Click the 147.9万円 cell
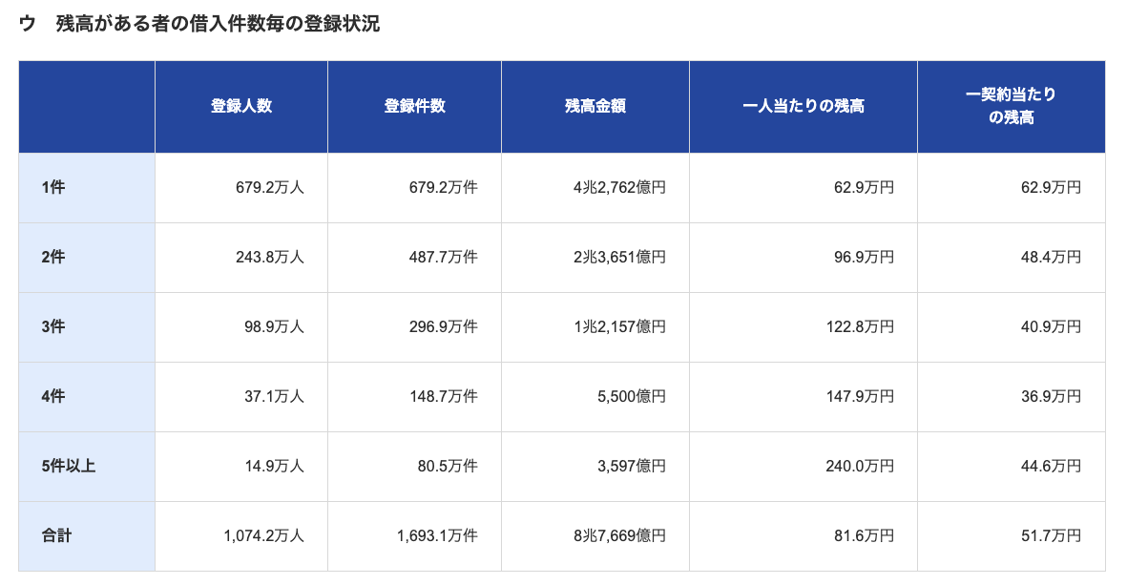 click(804, 397)
